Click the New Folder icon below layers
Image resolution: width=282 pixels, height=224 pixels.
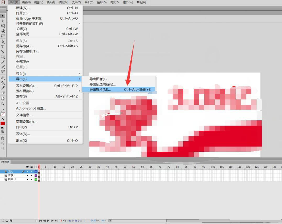(x=7, y=221)
